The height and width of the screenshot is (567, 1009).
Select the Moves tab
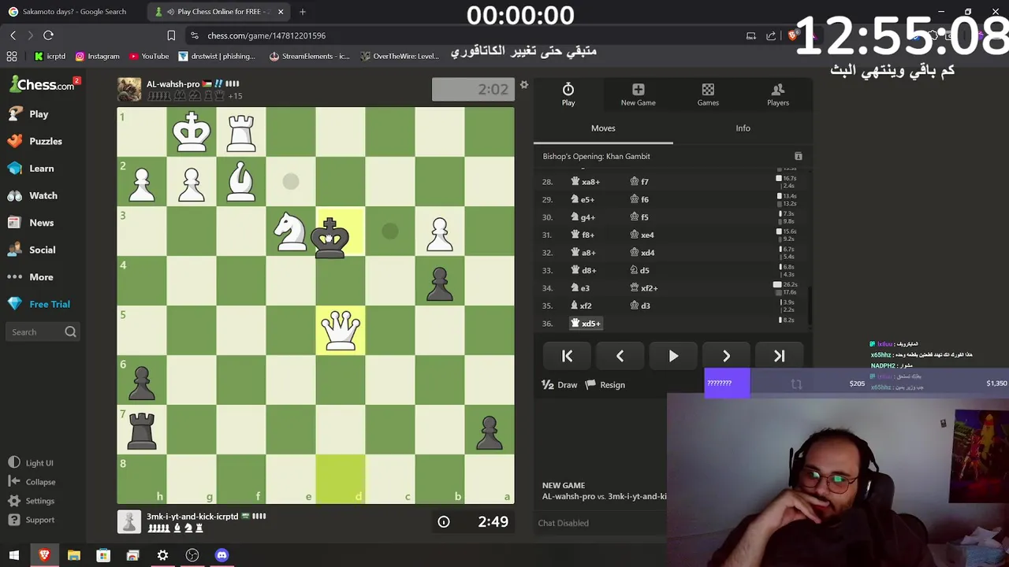click(x=603, y=128)
